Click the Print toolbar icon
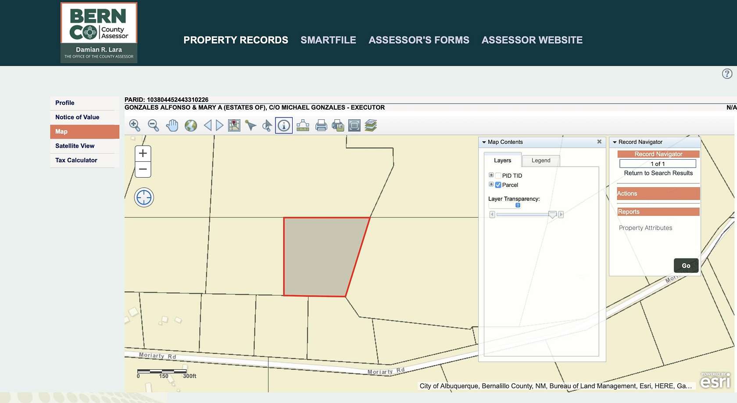Screen dimensions: 737x403 321,125
